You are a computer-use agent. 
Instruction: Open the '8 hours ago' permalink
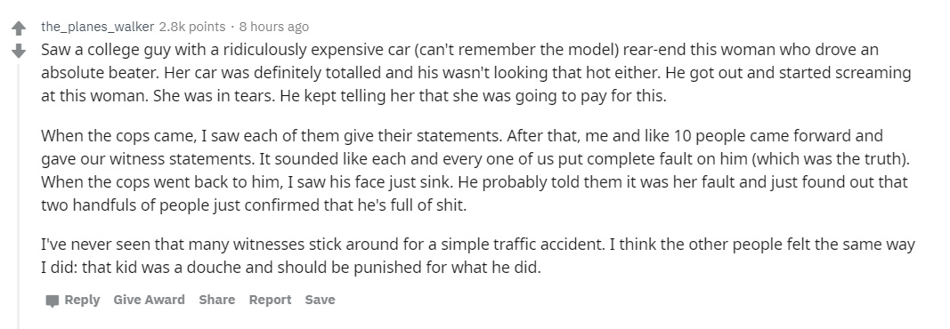click(x=274, y=27)
